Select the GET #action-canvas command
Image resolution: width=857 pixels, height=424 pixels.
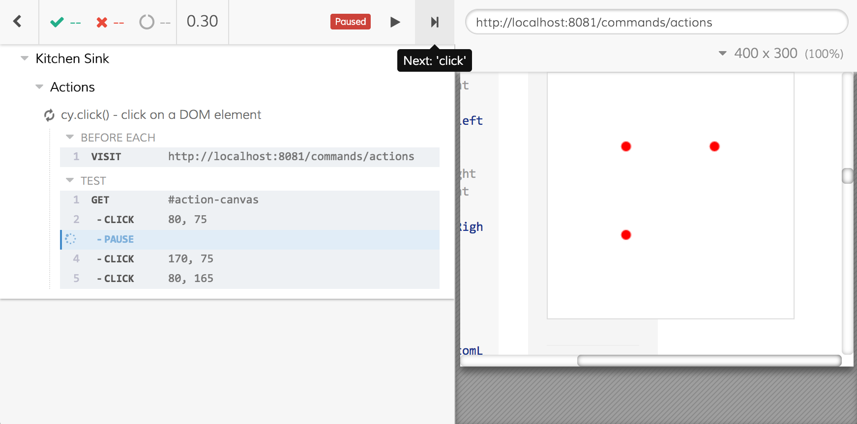(250, 200)
